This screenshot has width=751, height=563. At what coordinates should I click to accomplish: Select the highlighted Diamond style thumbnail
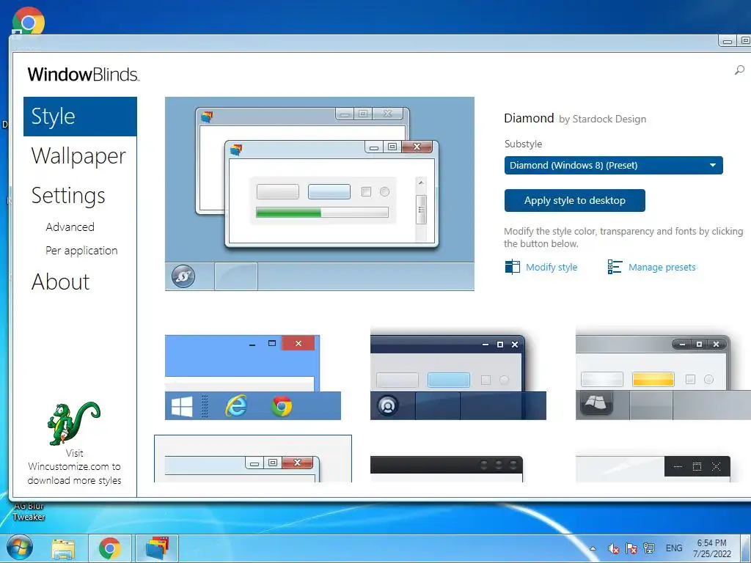pyautogui.click(x=253, y=459)
